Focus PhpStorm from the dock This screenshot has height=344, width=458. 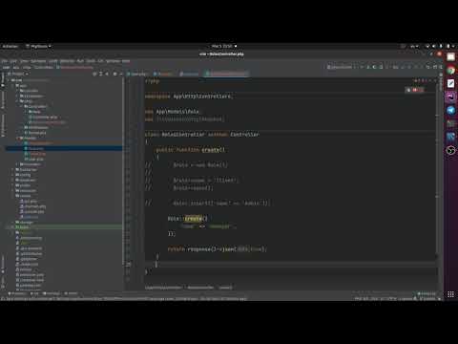[x=450, y=97]
